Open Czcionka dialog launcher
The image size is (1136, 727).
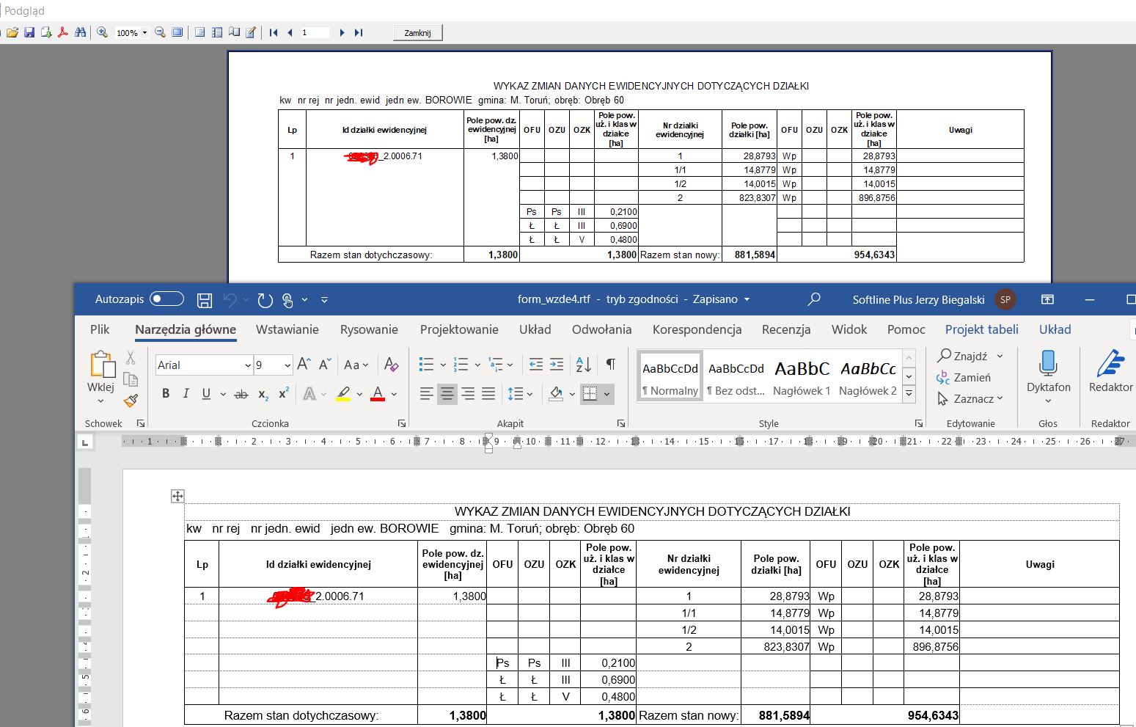tap(402, 423)
